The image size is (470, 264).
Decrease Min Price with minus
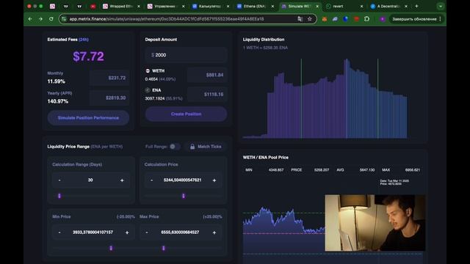pyautogui.click(x=59, y=232)
